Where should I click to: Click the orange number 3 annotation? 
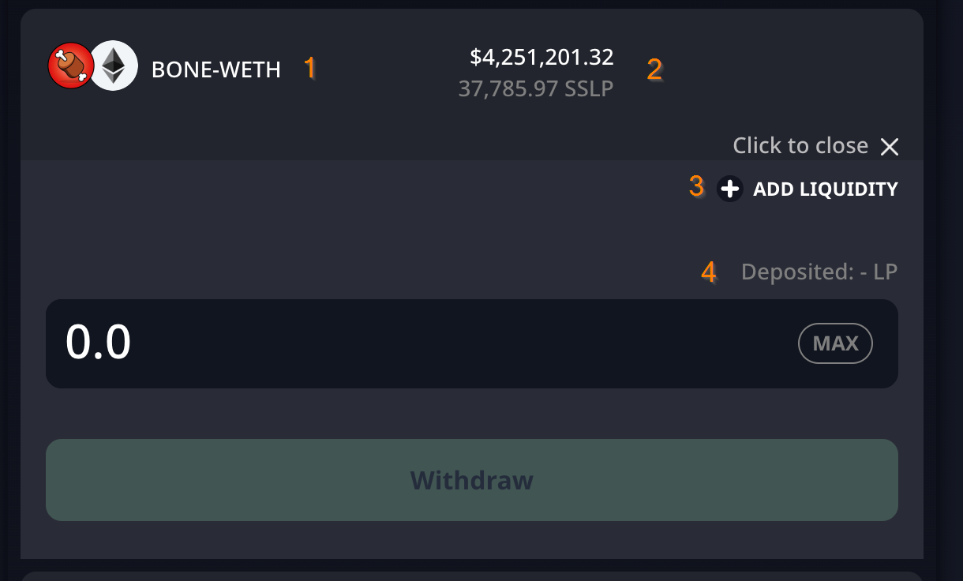[696, 187]
